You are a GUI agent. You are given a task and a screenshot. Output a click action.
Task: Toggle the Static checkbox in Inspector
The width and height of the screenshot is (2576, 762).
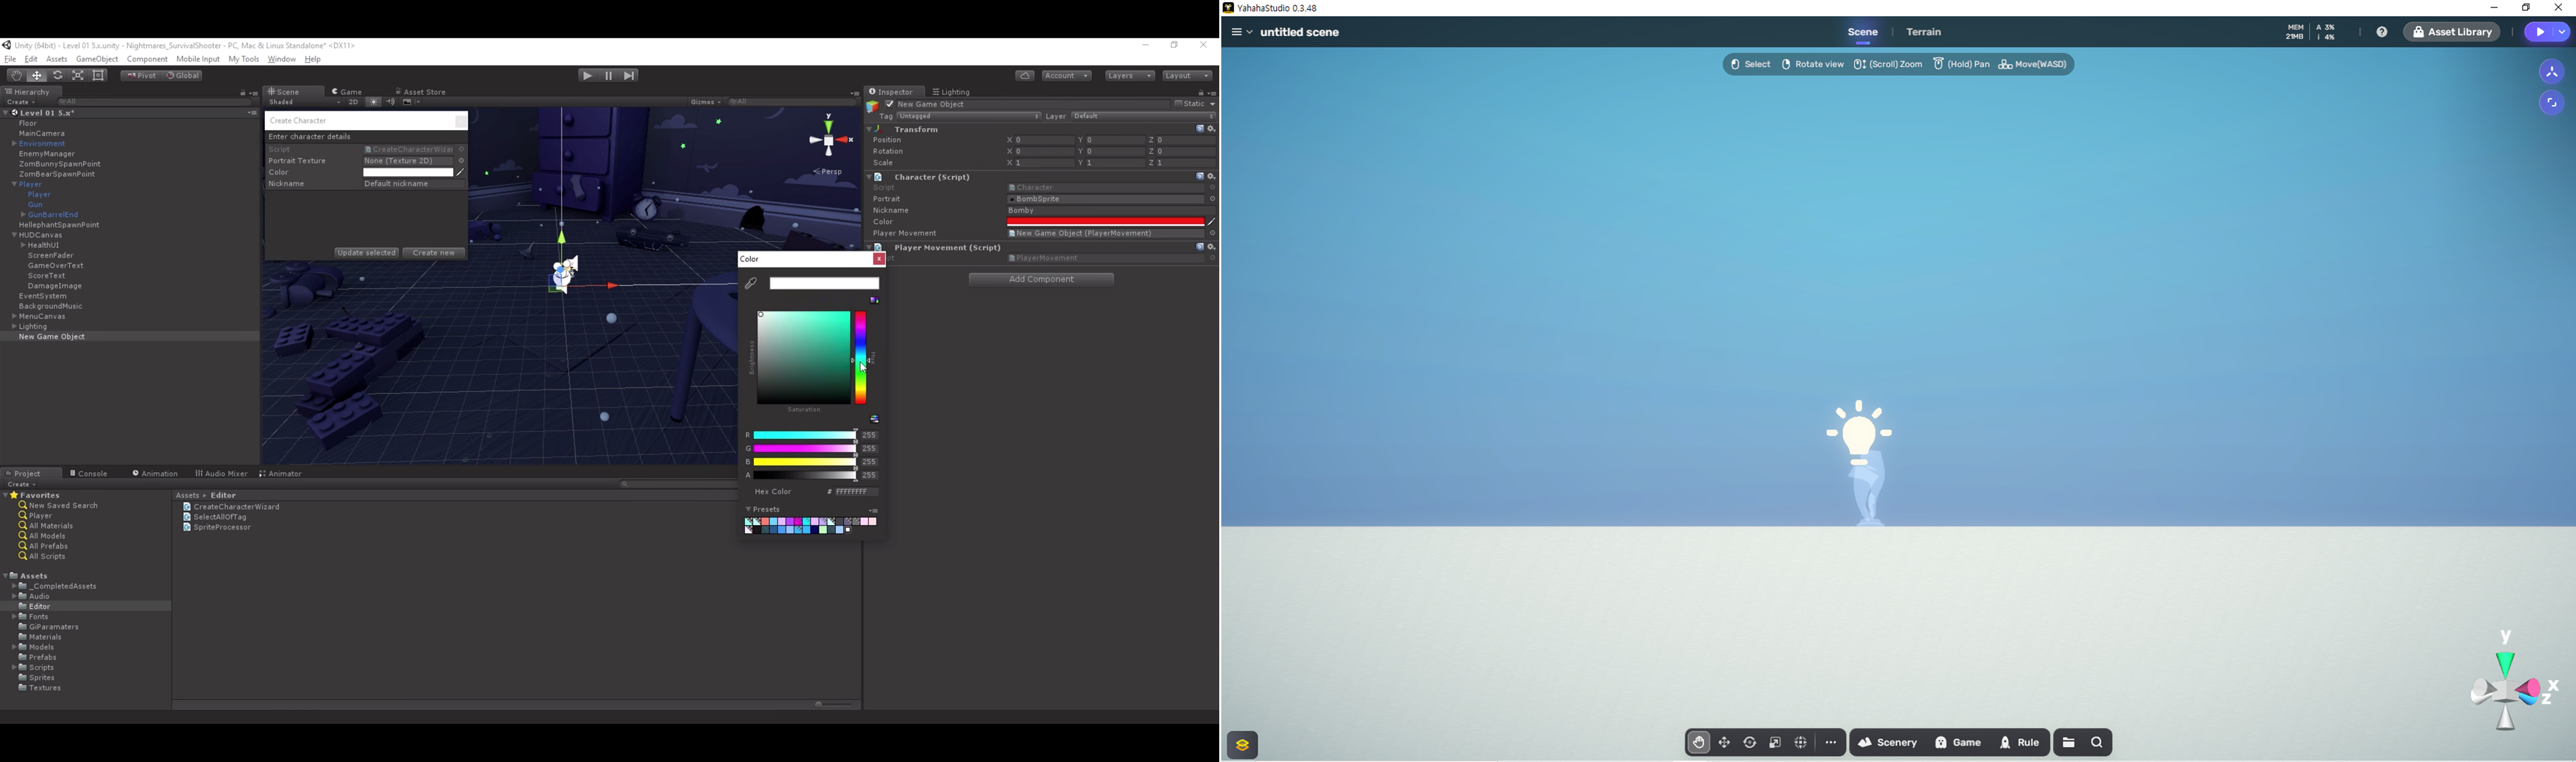(x=1179, y=104)
